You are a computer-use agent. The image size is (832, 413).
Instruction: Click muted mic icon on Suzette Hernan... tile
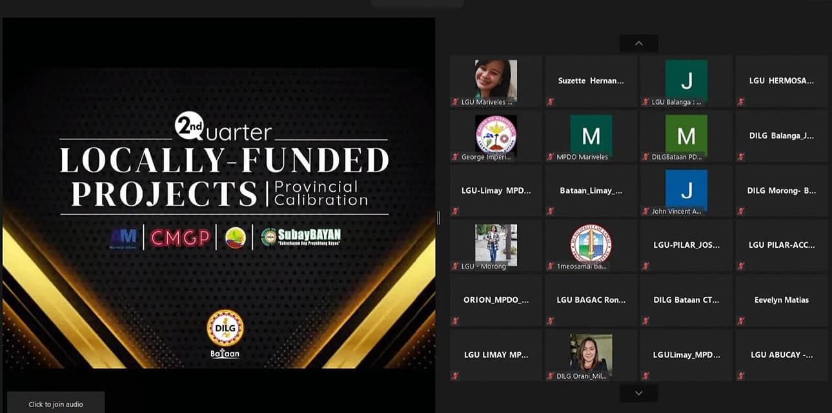pos(551,102)
